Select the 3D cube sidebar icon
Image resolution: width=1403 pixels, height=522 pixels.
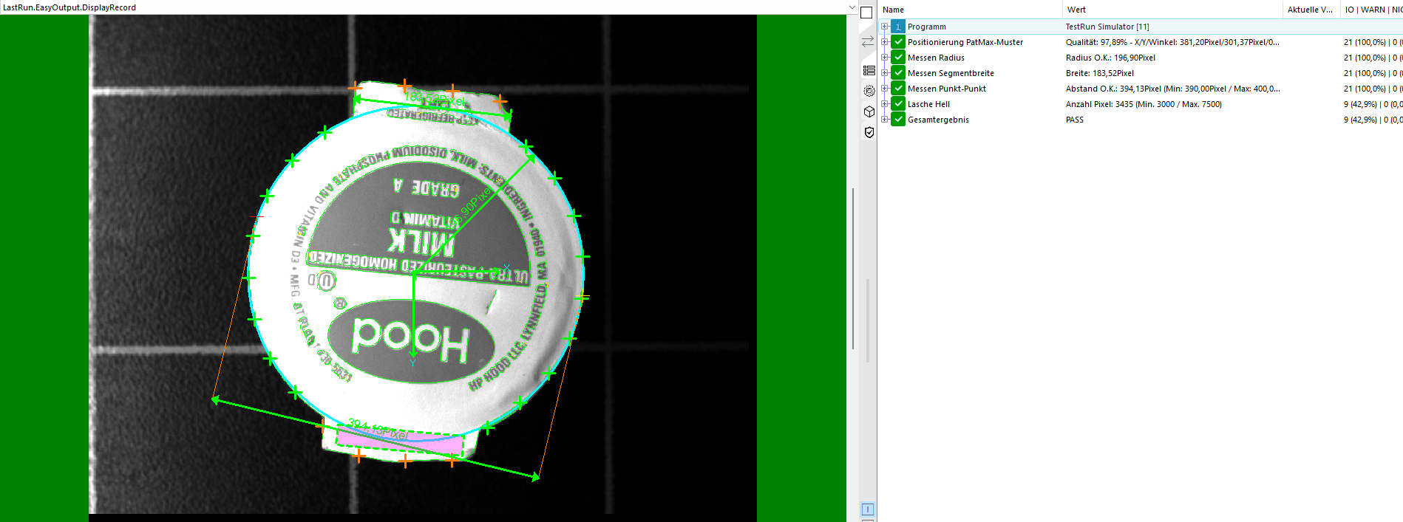869,111
